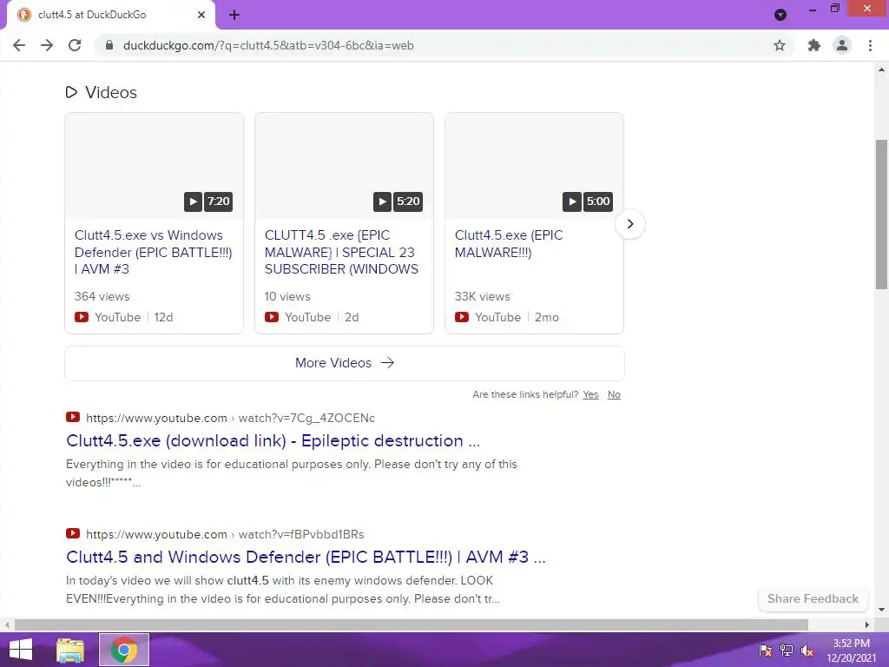Screen dimensions: 889x667
Task: Open the taskbar clock showing 3:52 PM
Action: coord(851,650)
